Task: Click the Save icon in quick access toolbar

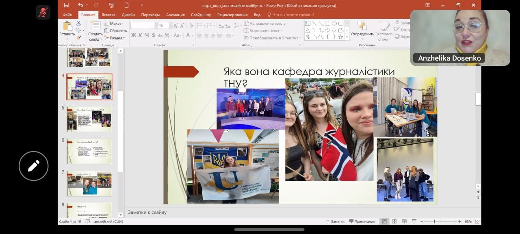Action: [x=66, y=5]
